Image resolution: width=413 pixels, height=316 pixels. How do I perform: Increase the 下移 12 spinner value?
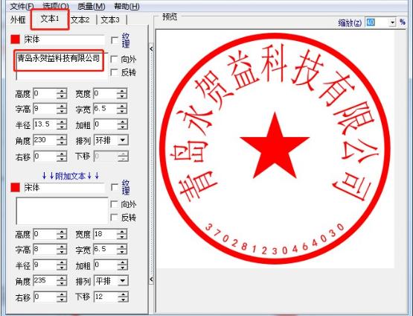point(123,294)
